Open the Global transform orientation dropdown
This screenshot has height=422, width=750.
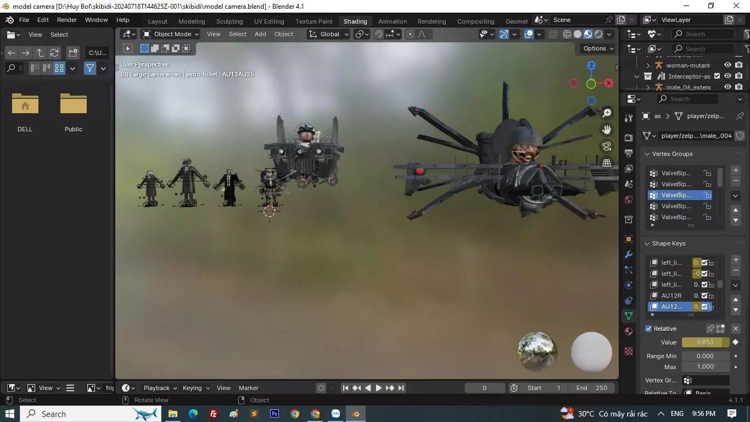tap(329, 34)
